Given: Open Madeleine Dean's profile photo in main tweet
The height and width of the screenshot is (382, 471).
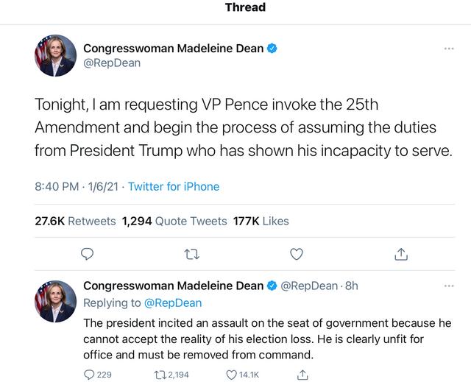Looking at the screenshot, I should pos(56,56).
